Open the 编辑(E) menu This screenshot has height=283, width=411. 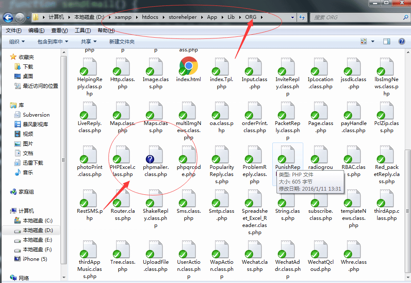point(36,31)
